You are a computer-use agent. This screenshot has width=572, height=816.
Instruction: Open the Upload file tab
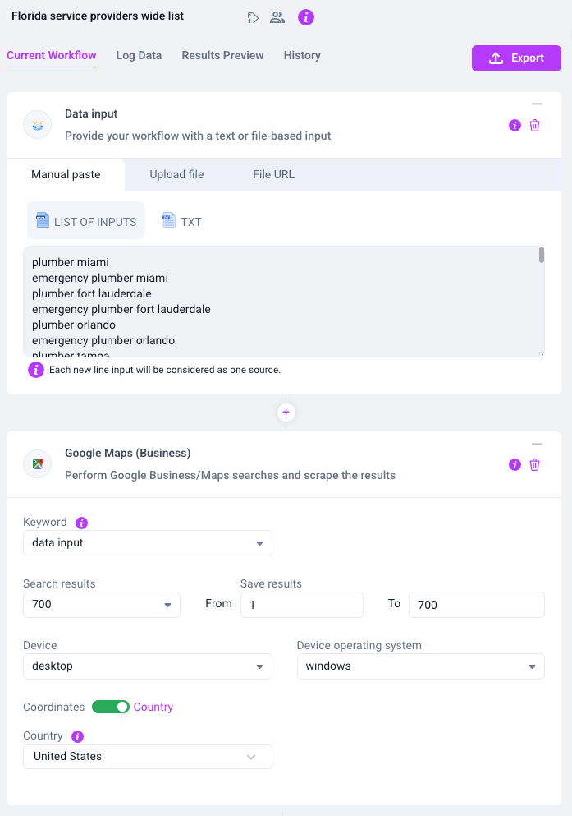coord(176,174)
